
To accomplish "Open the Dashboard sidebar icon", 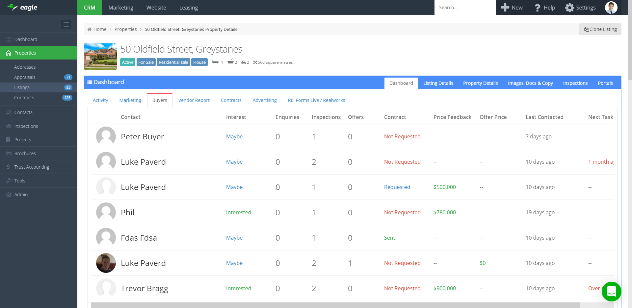I will [9, 39].
